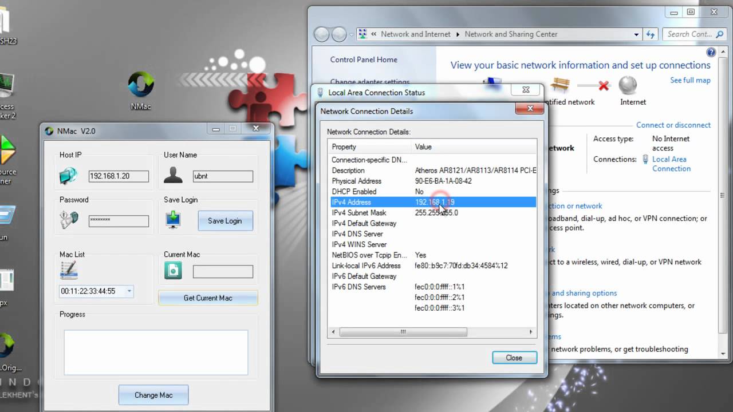Click the Progress text area
The height and width of the screenshot is (412, 733).
click(156, 352)
